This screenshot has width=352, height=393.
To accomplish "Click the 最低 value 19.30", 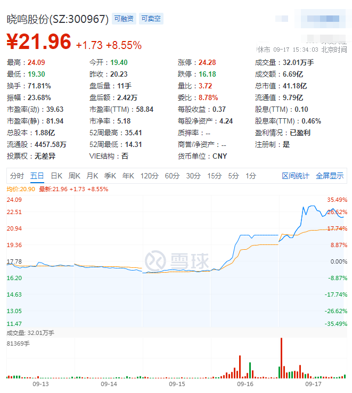I will pos(36,74).
